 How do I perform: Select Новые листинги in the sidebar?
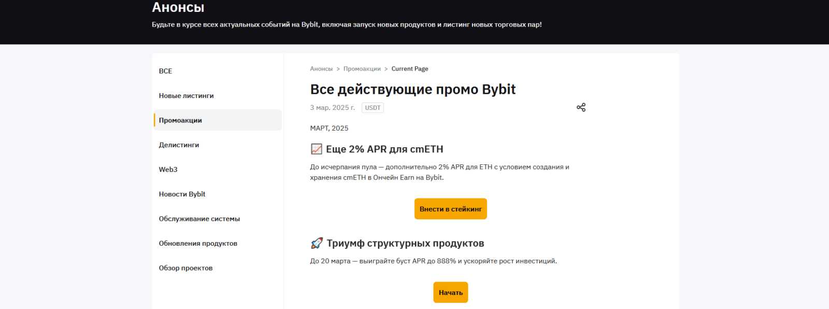click(x=186, y=96)
